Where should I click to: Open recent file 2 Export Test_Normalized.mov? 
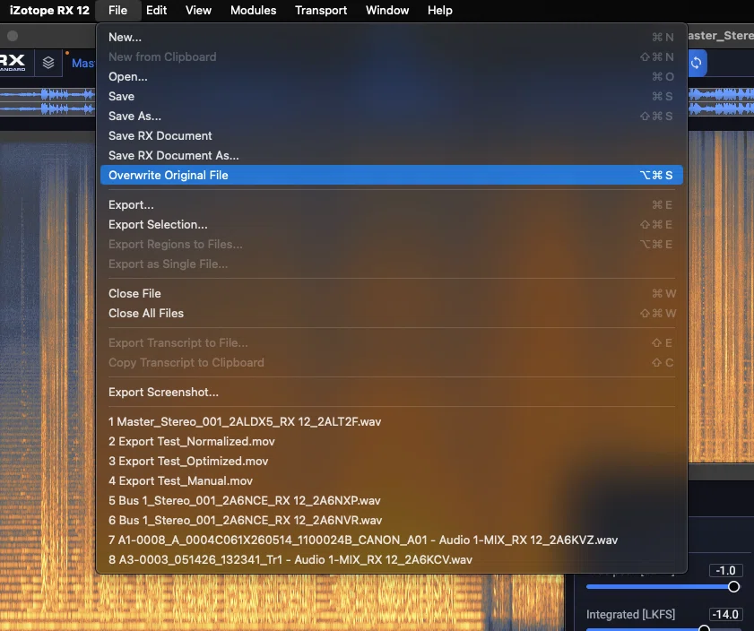click(392, 441)
